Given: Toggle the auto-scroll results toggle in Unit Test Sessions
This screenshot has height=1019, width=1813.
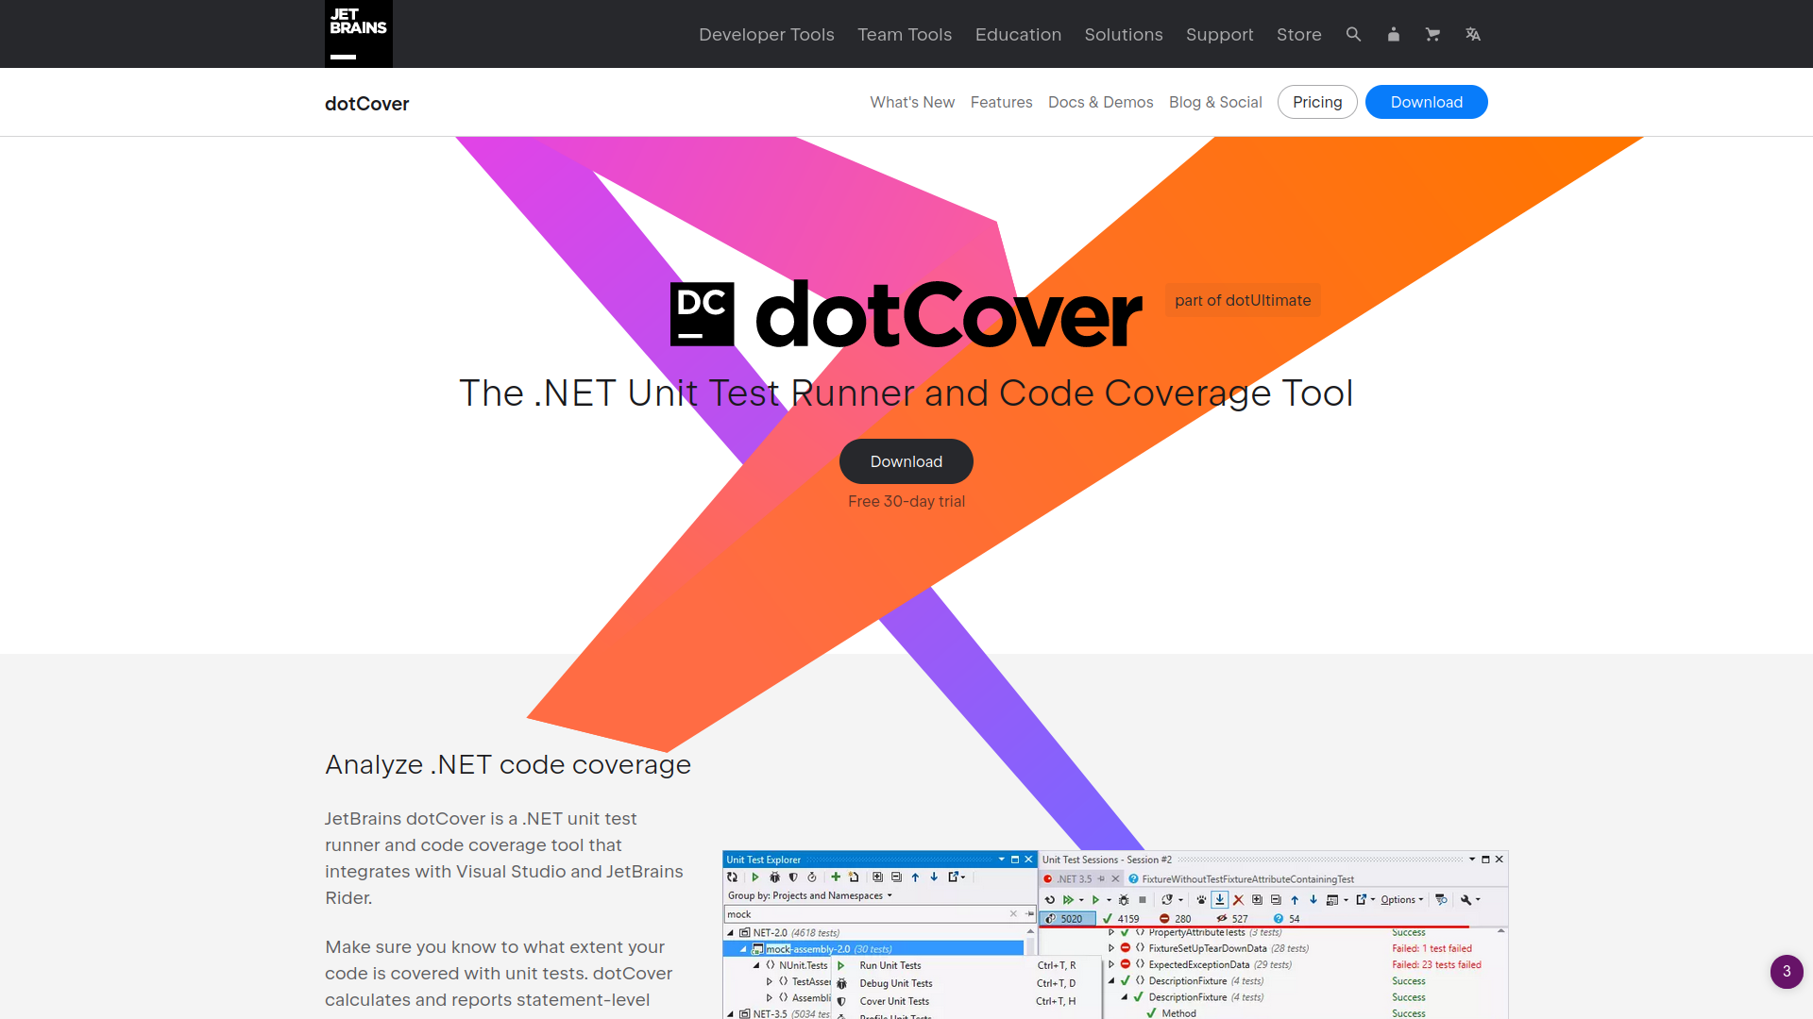Looking at the screenshot, I should click(1220, 899).
